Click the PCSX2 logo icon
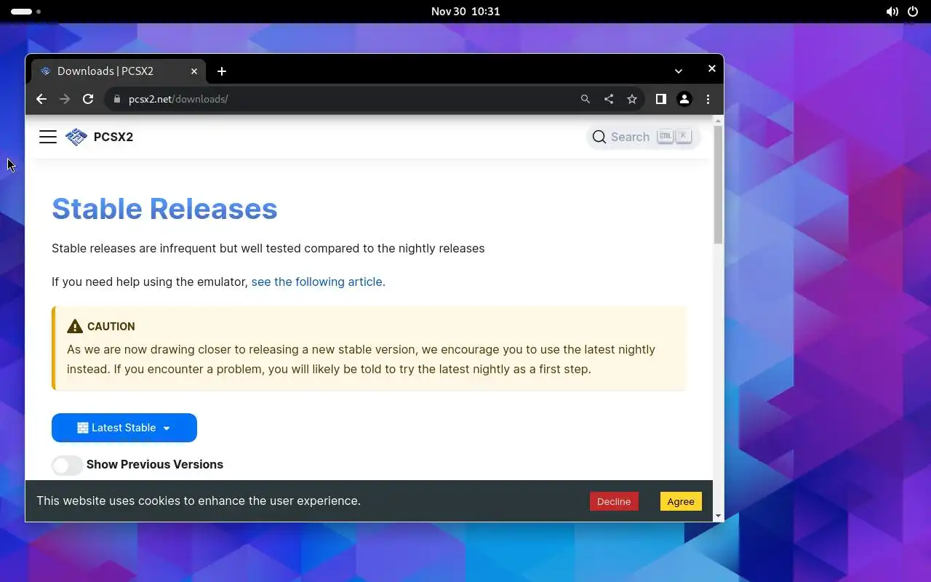 [76, 137]
